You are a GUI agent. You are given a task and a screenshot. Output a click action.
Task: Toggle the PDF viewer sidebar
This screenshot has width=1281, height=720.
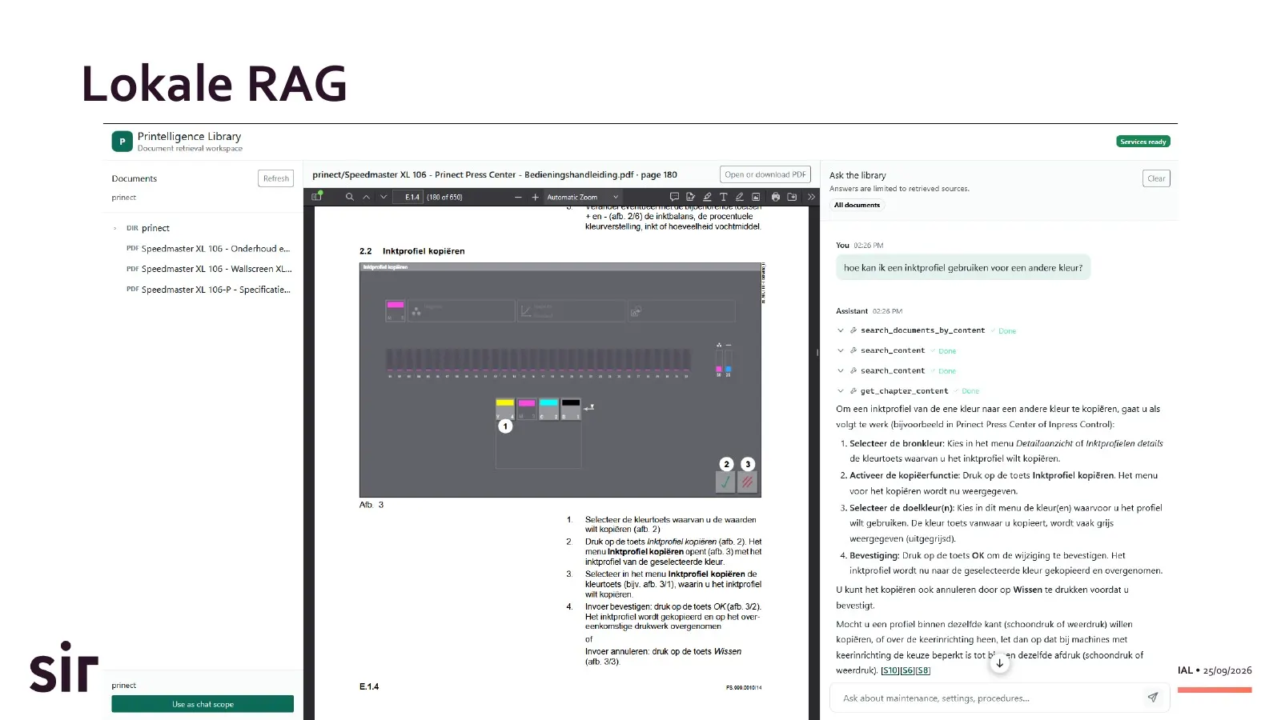coord(317,197)
